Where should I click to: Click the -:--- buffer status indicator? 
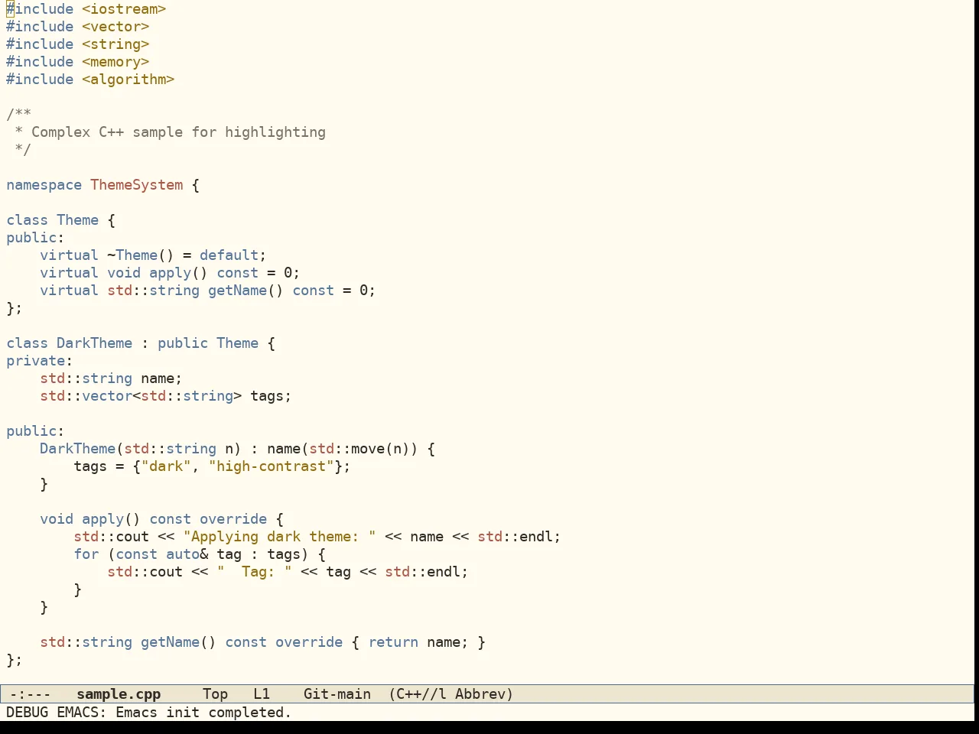[30, 694]
